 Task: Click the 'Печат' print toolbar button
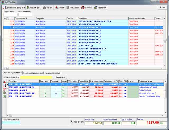point(48,8)
